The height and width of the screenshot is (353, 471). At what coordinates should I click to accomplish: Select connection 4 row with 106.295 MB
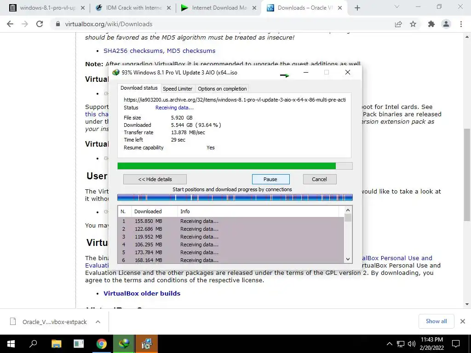[231, 245]
